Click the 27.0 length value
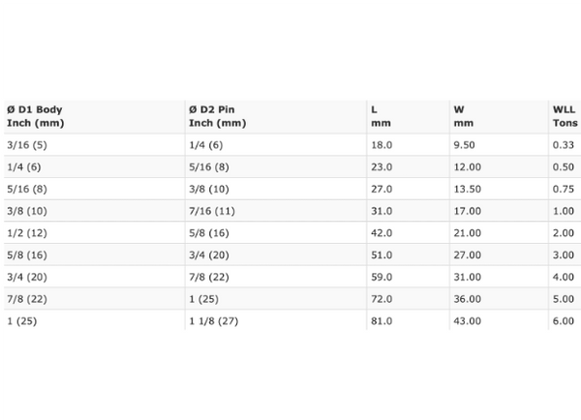Viewport: 581px width, 420px height. coord(382,189)
